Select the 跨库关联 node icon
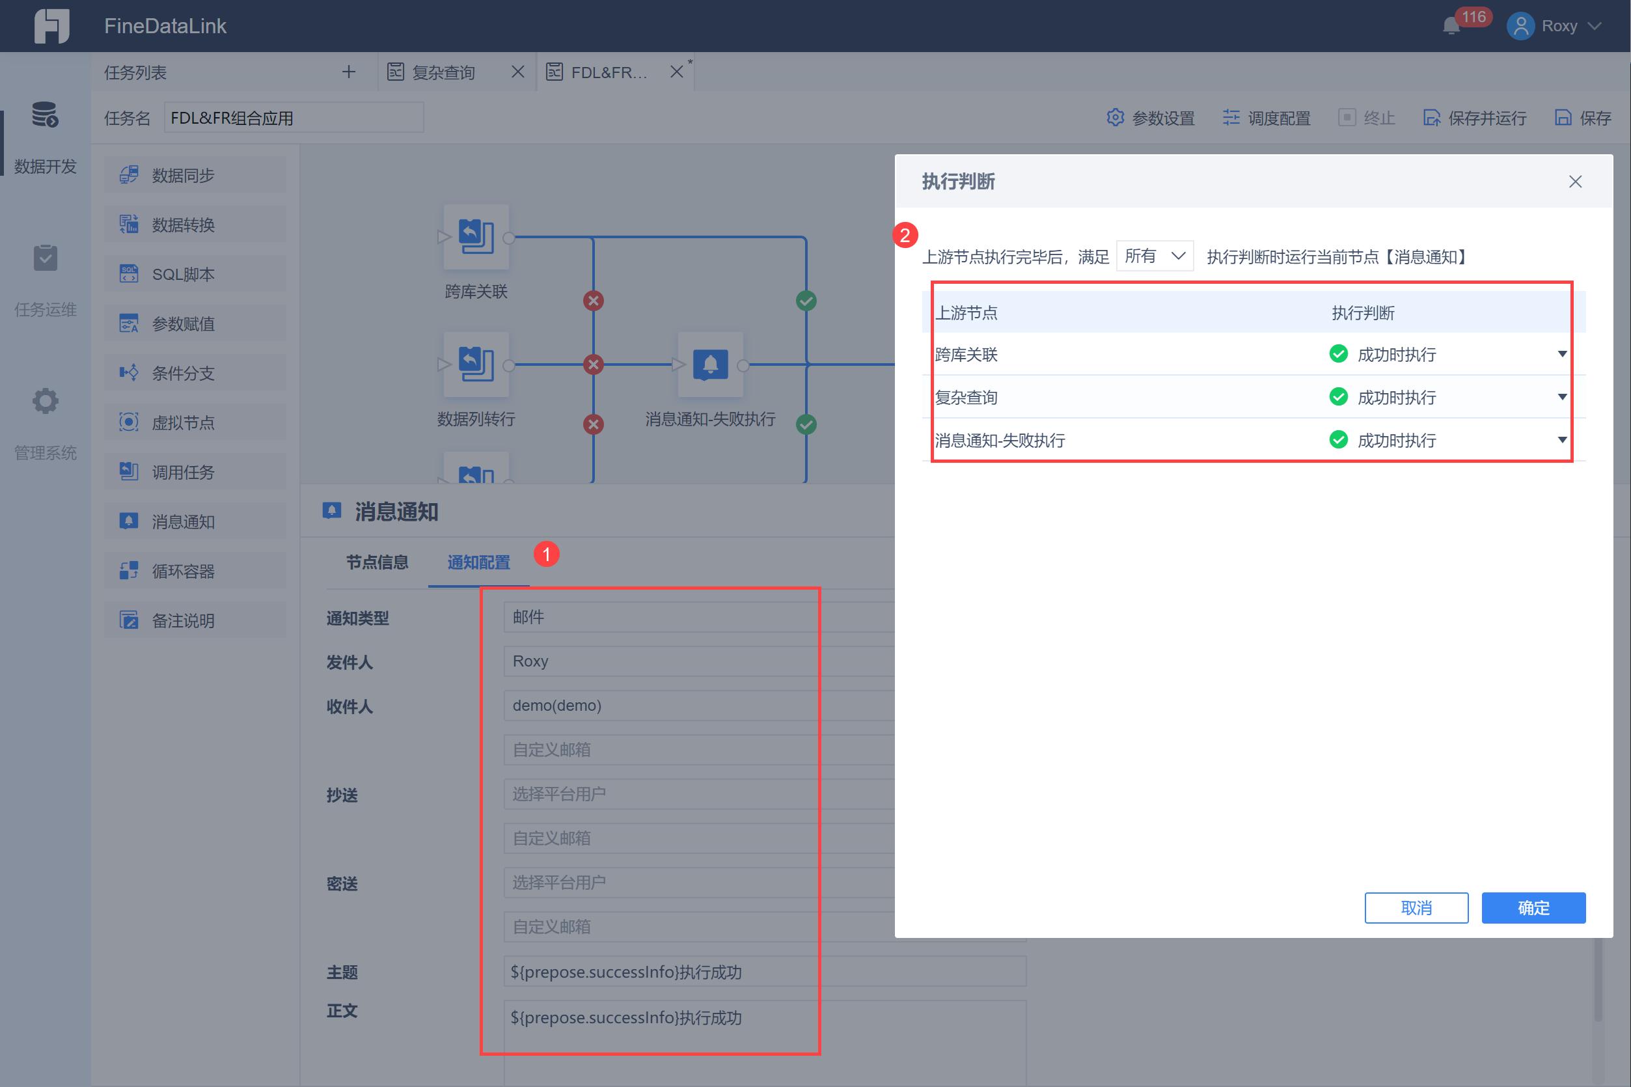Screen dimensions: 1631x1087 click(476, 236)
